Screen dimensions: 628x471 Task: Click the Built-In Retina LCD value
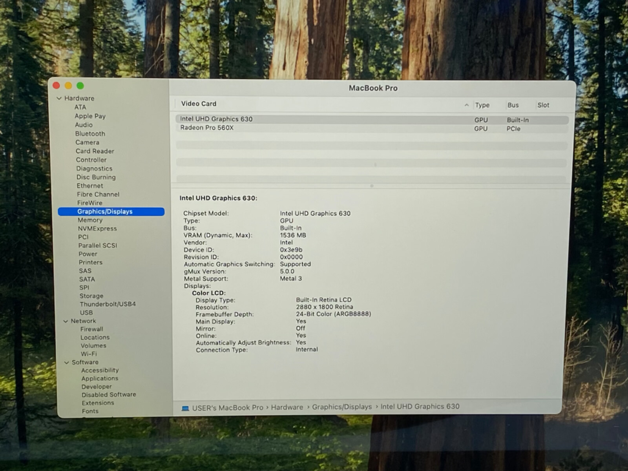324,300
